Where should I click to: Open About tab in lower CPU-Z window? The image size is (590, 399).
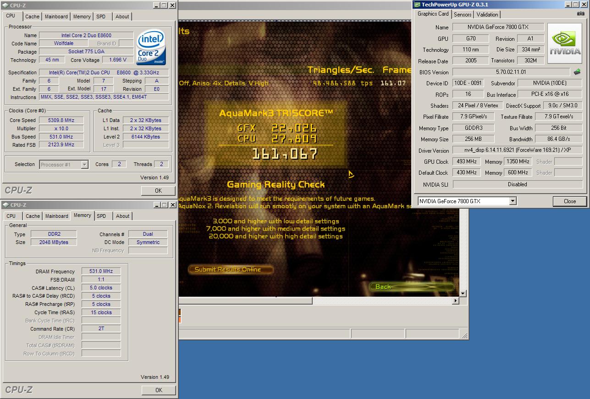(x=122, y=216)
